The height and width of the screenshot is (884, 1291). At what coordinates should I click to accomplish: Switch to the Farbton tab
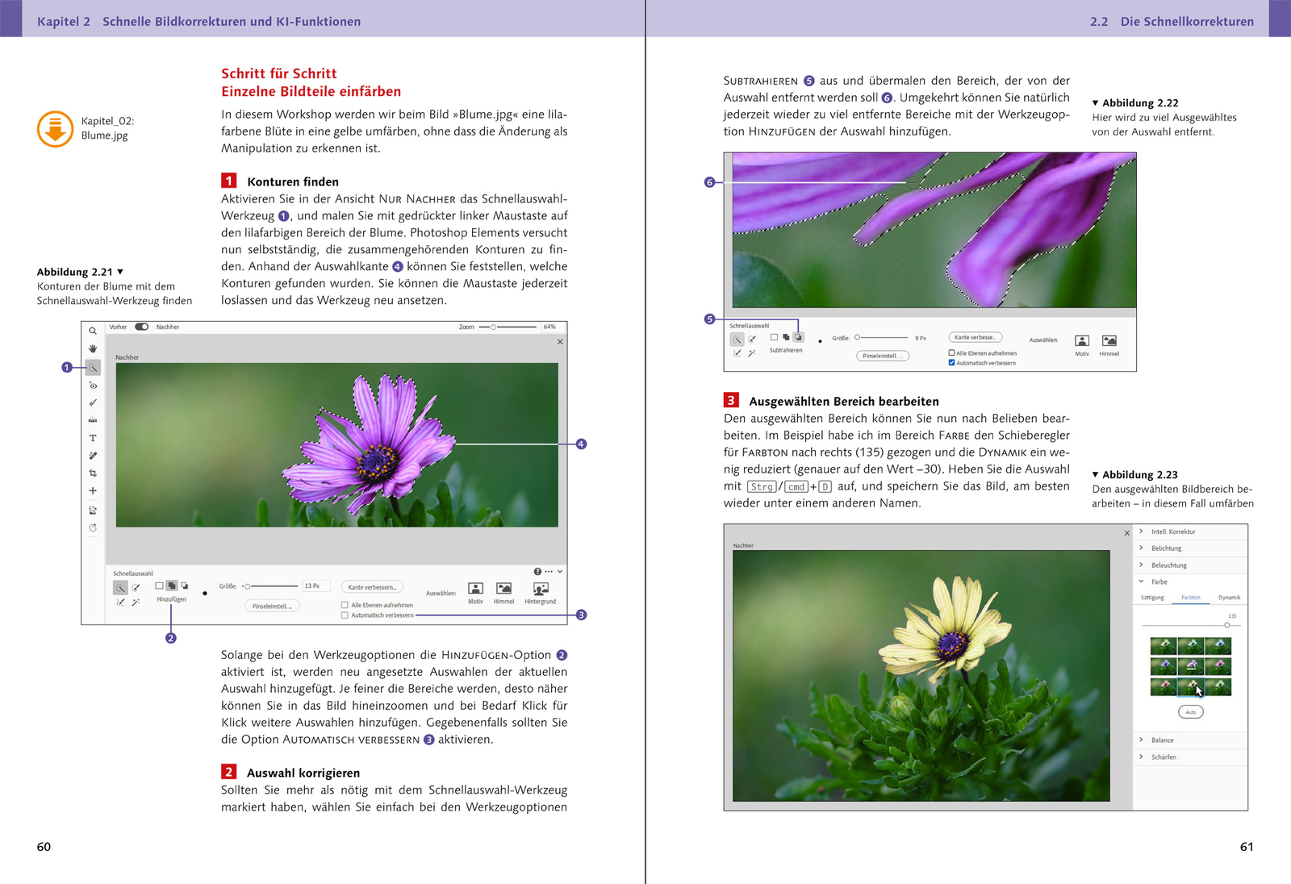point(1191,598)
